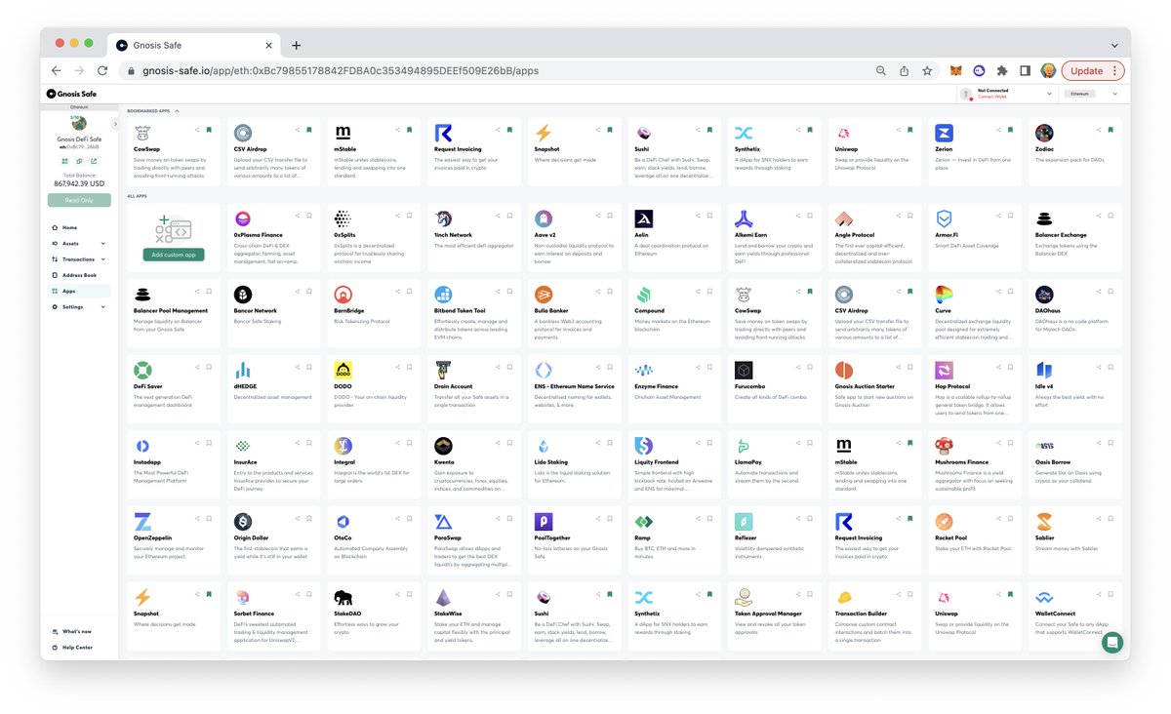The image size is (1171, 714).
Task: Bookmark the Enzyme Finance app
Action: click(708, 367)
